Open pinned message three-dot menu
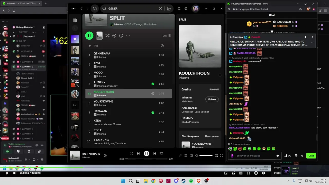 [312, 37]
